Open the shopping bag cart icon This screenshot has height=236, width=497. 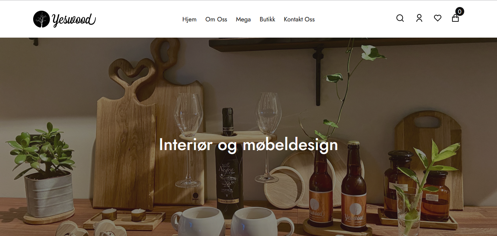click(455, 18)
